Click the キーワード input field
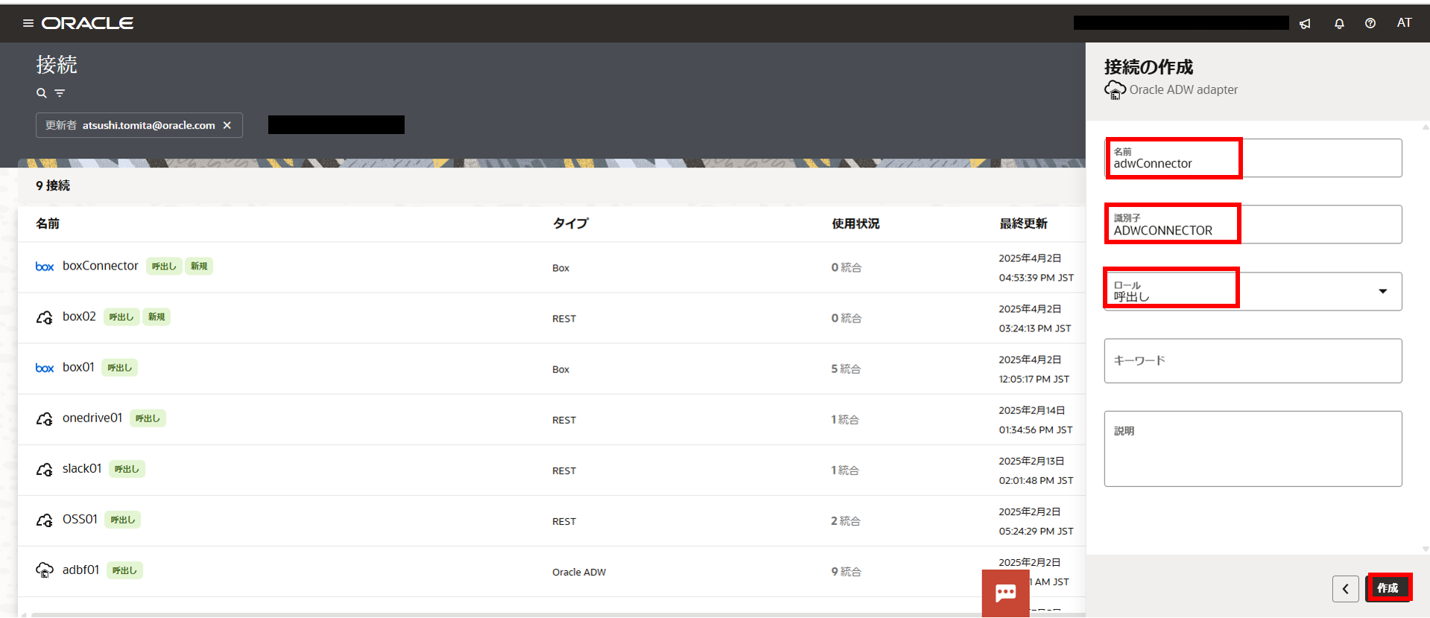 tap(1253, 361)
